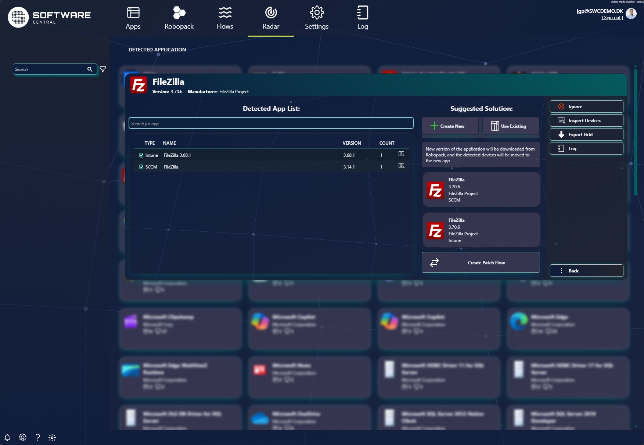Click the Ignore button
Screen dimensions: 644x445
pyautogui.click(x=586, y=106)
